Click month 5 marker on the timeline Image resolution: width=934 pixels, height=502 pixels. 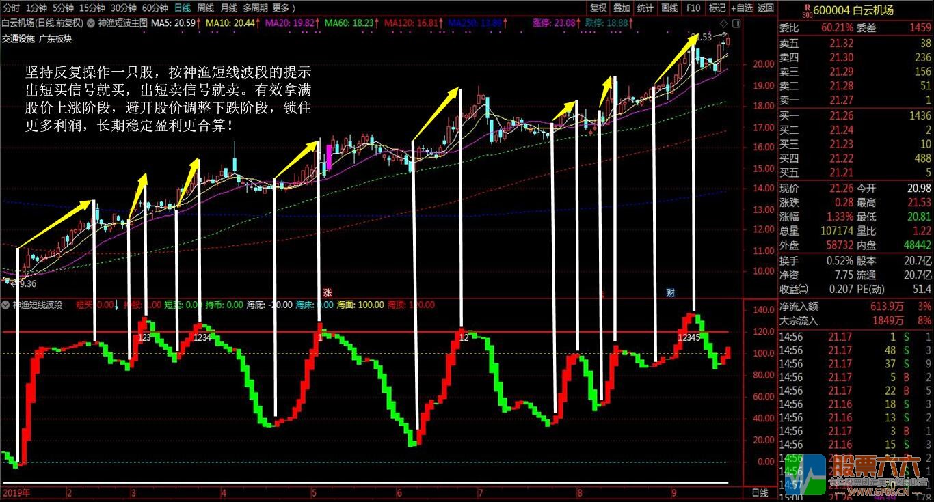click(313, 492)
